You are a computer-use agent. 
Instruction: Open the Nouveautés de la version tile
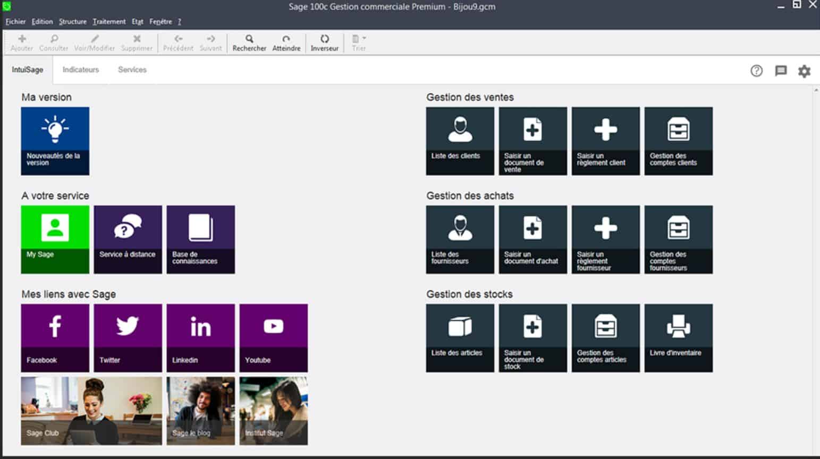point(55,140)
